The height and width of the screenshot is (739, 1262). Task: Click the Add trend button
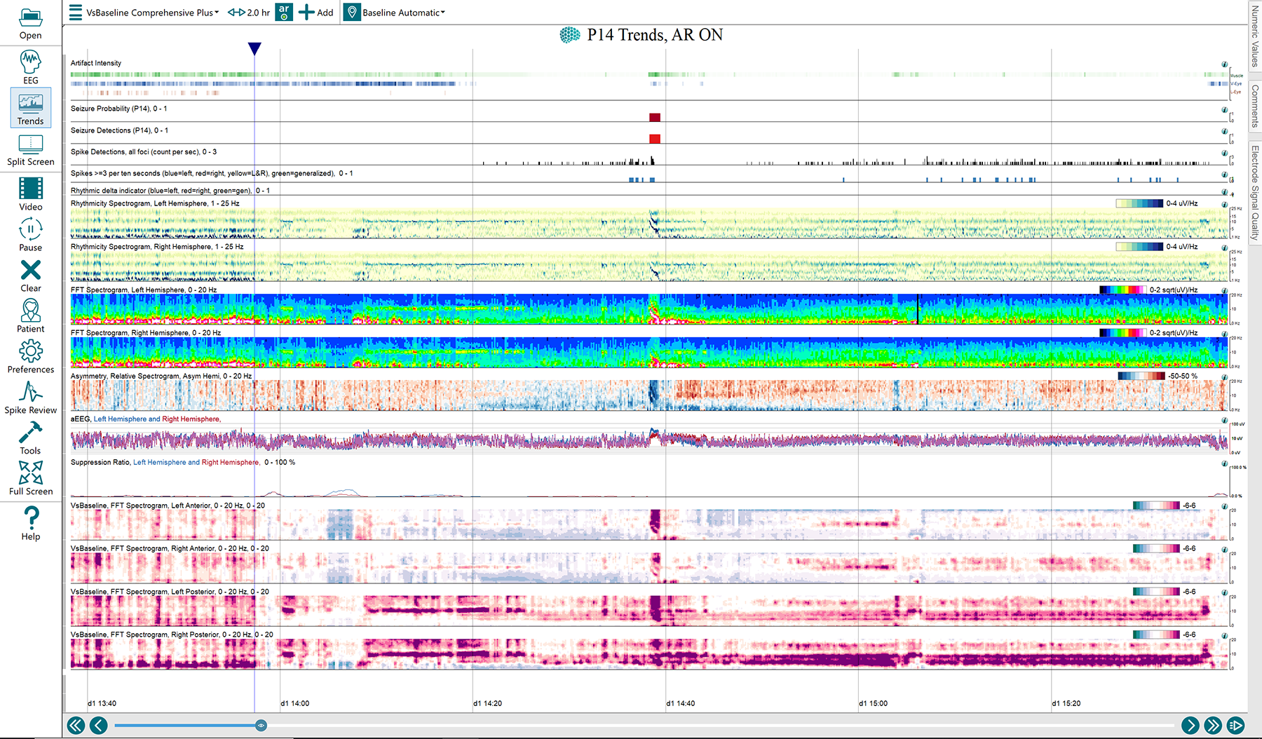(x=316, y=13)
